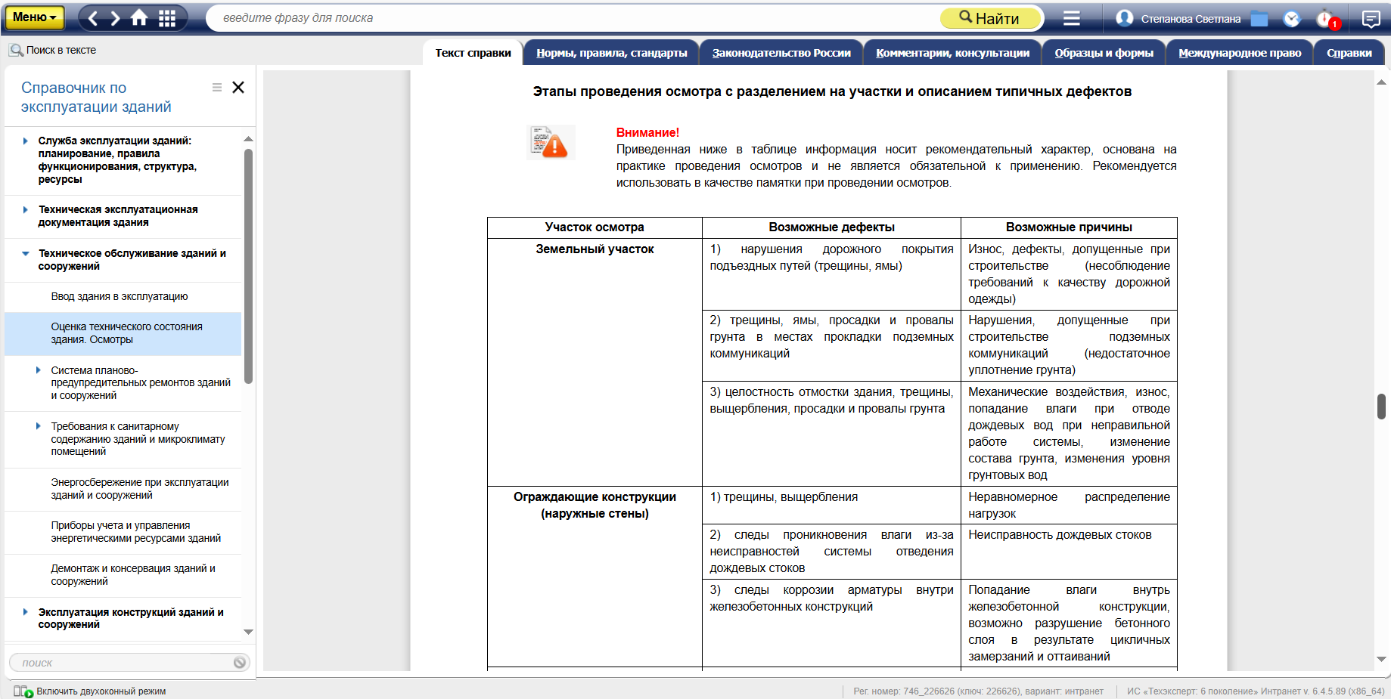The height and width of the screenshot is (699, 1391).
Task: Click the Возможные причины column header
Action: [x=1069, y=227]
